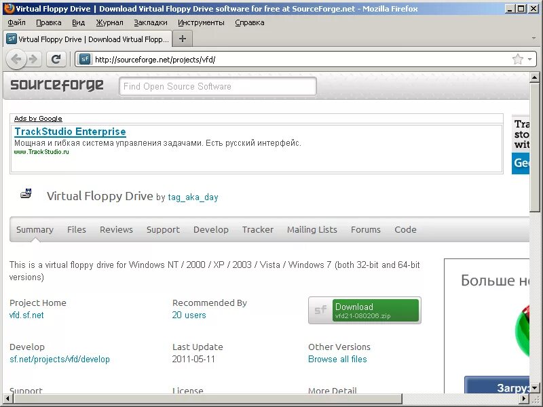Switch to the Code project tab
Image resolution: width=543 pixels, height=407 pixels.
click(x=405, y=229)
